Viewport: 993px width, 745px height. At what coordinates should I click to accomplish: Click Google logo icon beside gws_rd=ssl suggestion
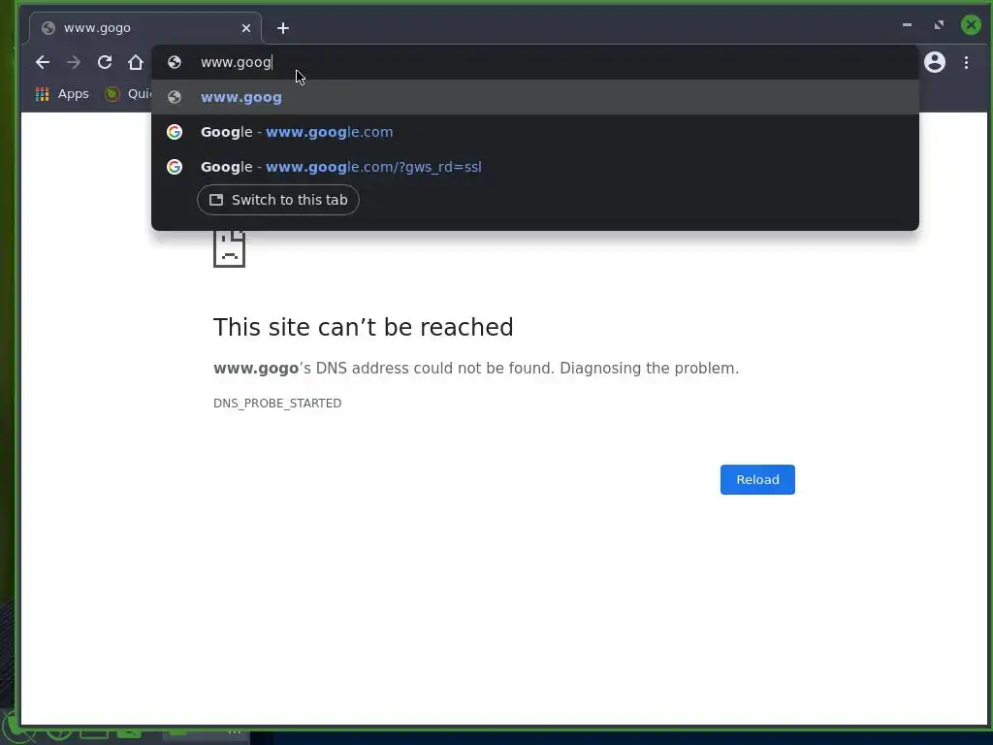point(175,167)
